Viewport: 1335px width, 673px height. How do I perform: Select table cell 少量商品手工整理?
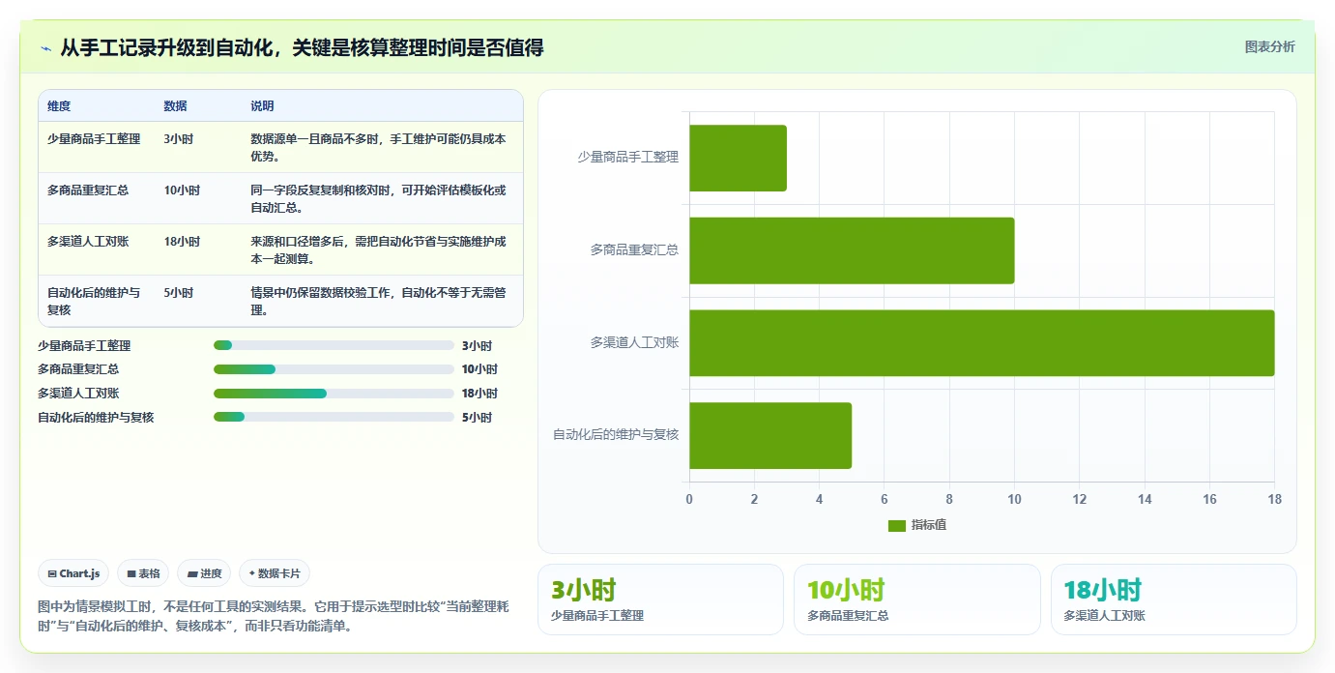94,139
